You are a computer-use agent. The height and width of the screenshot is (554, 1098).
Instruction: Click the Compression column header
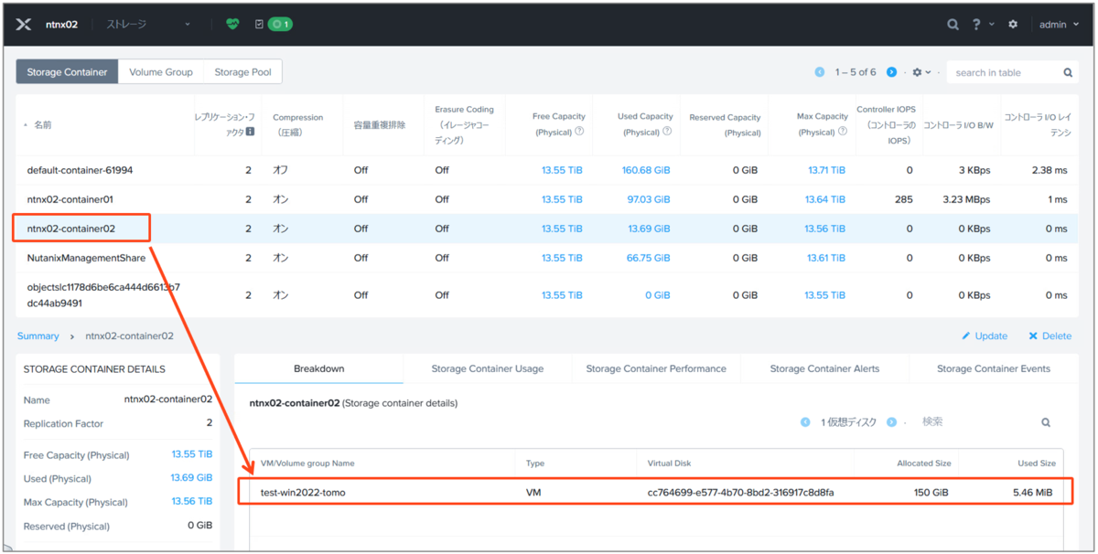click(x=298, y=124)
